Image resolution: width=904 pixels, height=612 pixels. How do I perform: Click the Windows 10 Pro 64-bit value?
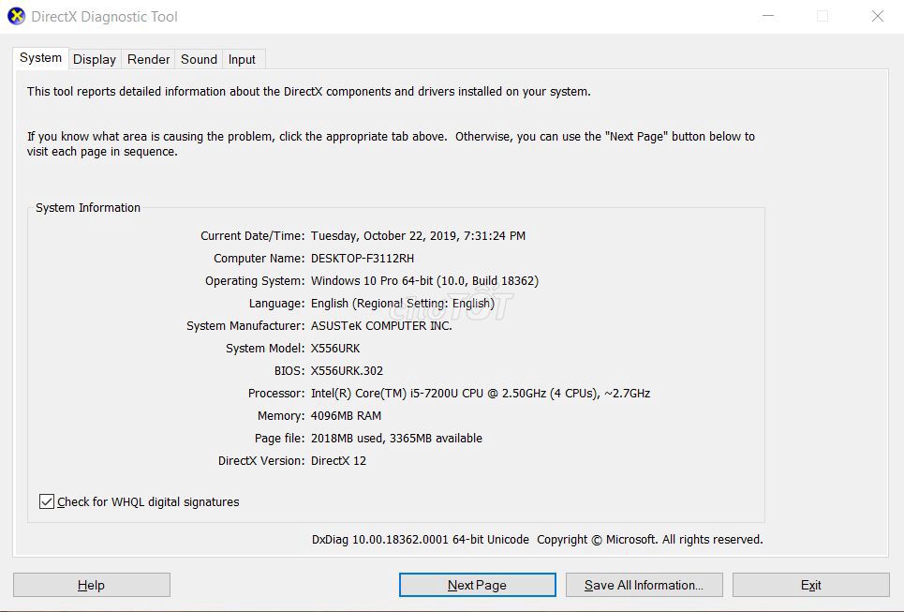point(425,281)
